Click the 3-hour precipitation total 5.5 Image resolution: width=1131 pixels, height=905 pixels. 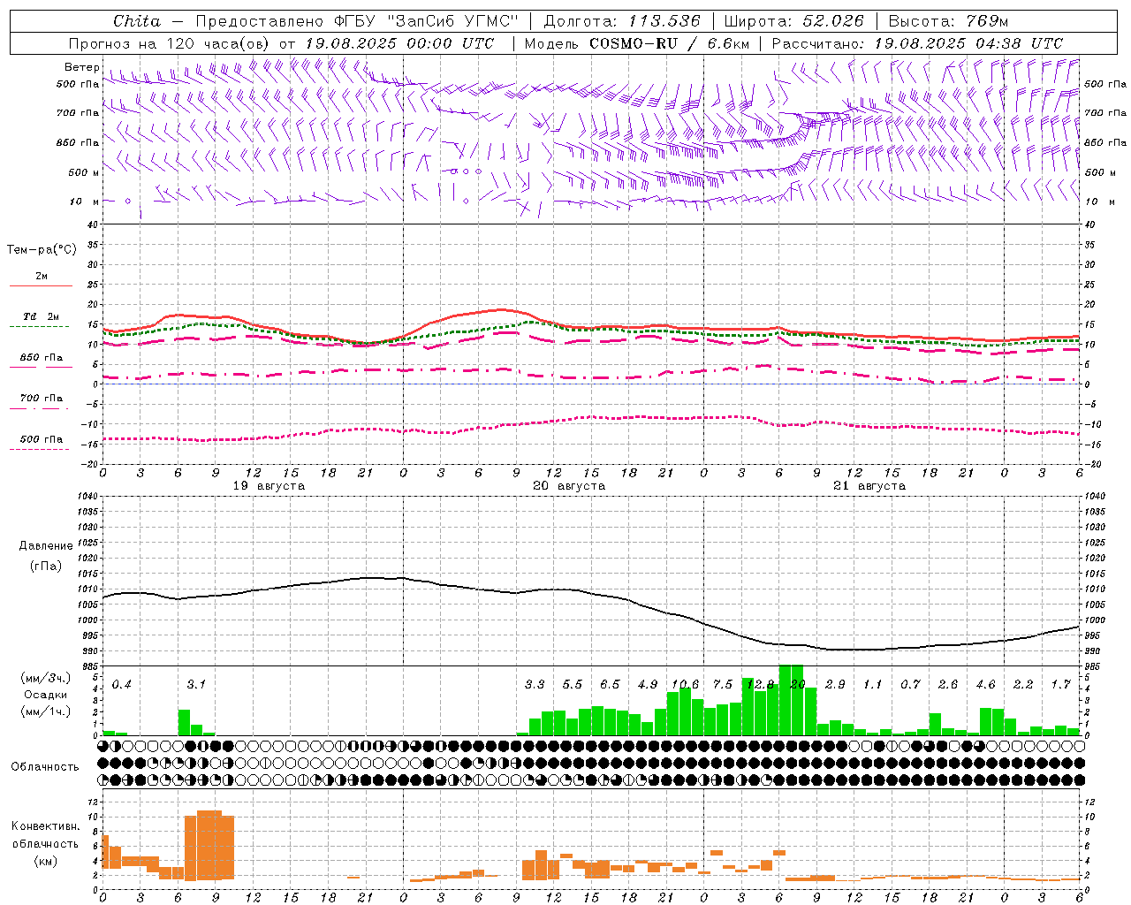[x=573, y=685]
